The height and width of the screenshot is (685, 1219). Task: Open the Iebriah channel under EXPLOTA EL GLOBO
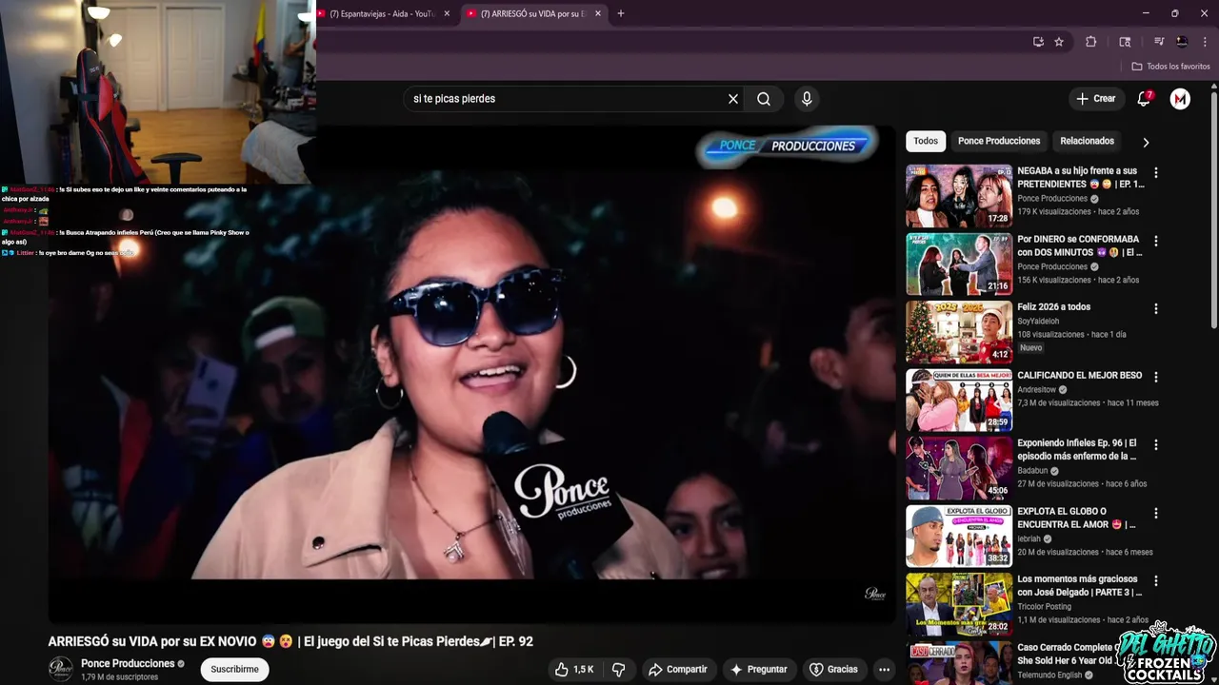[x=1029, y=538]
